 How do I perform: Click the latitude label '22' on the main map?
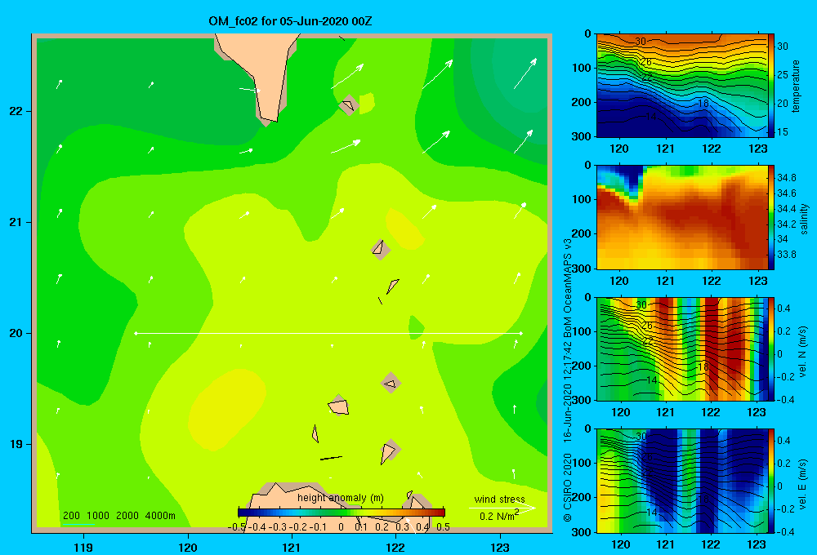[x=16, y=112]
